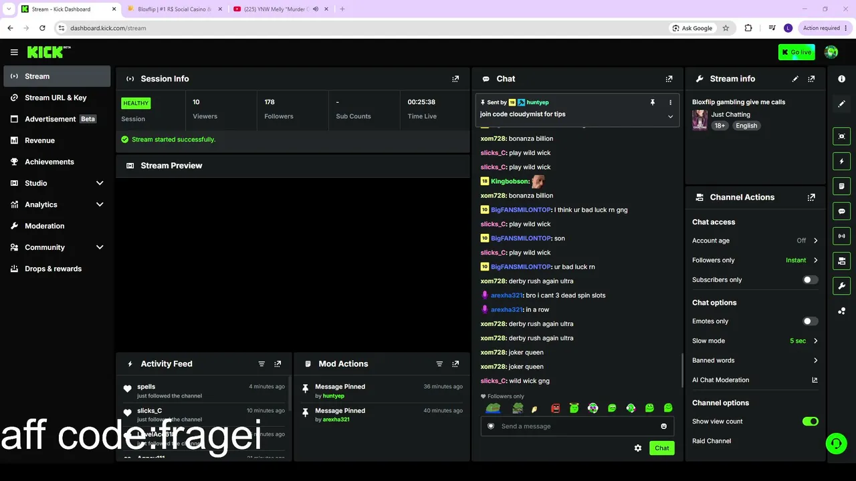Edit stream info with the pencil icon
The image size is (856, 481).
(x=795, y=79)
